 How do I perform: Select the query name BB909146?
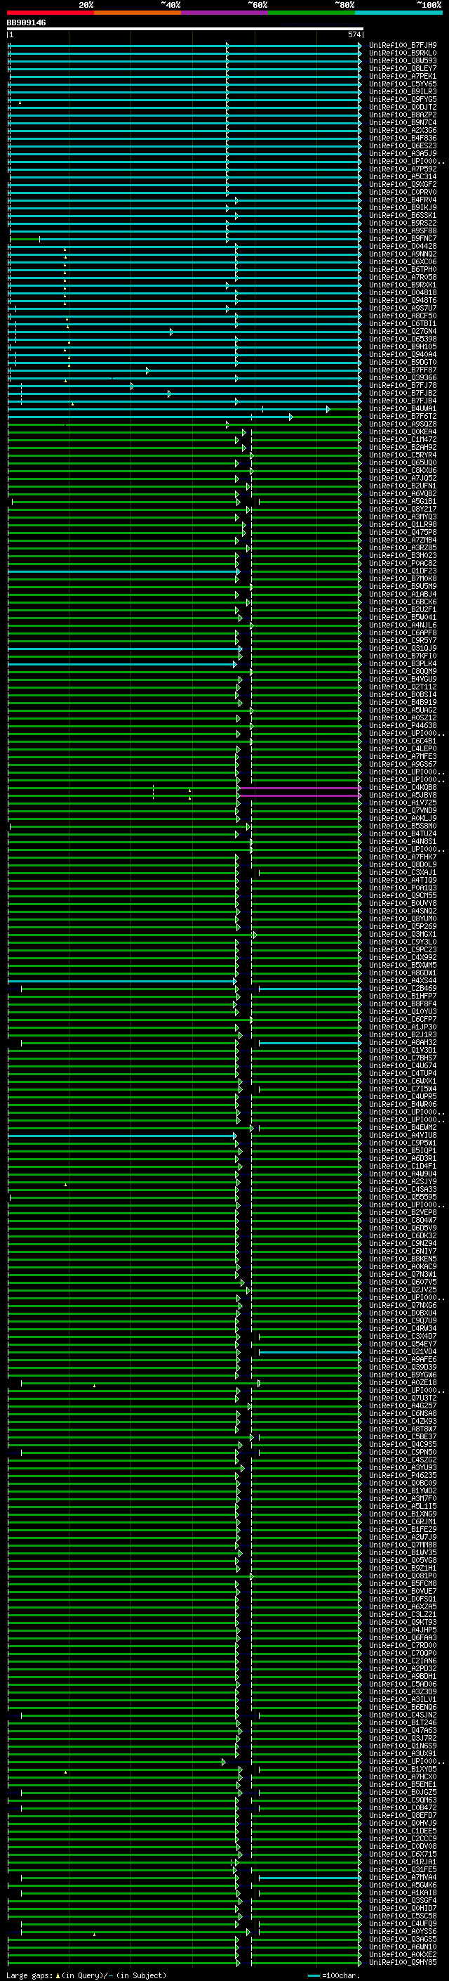pos(26,23)
